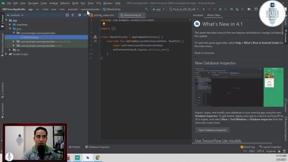This screenshot has width=288, height=162.
Task: Click the green inspection checkmark in editor
Action: click(x=190, y=19)
